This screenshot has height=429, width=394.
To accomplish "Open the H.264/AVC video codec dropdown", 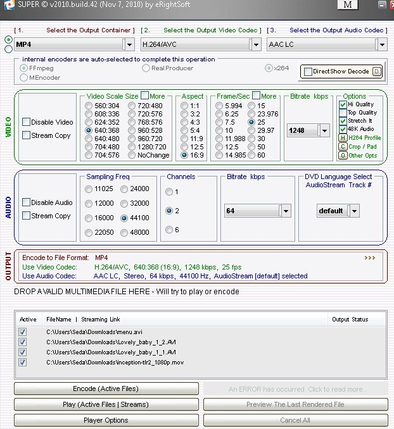I will (255, 44).
